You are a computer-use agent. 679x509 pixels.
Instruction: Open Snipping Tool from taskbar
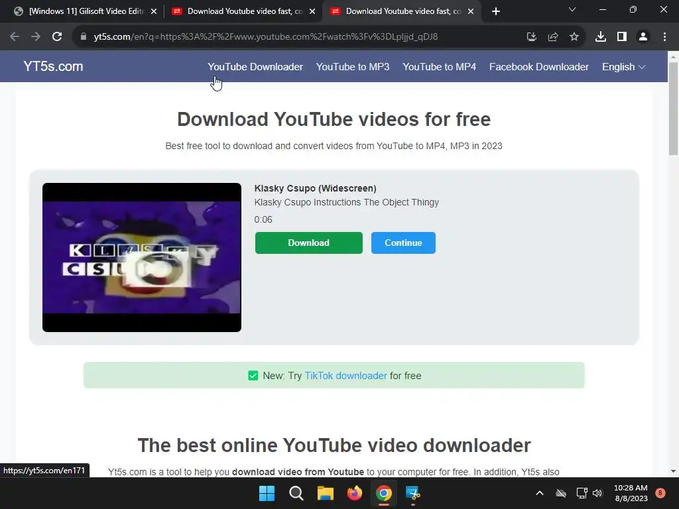coord(412,493)
